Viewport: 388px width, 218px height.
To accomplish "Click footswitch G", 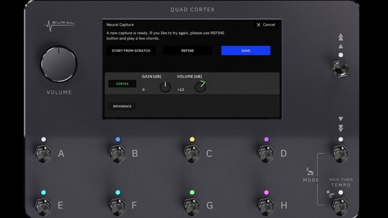I will click(x=192, y=207).
